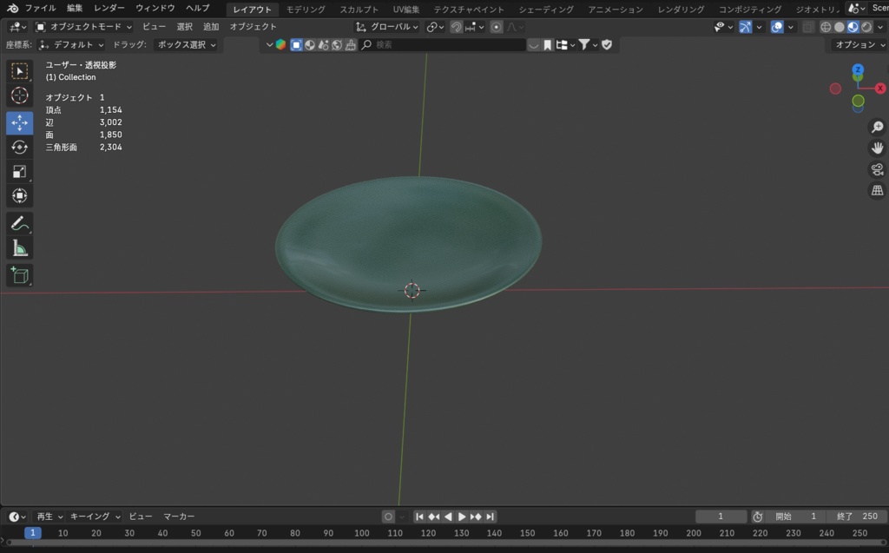
Task: Enable rendered viewport shading
Action: 866,26
